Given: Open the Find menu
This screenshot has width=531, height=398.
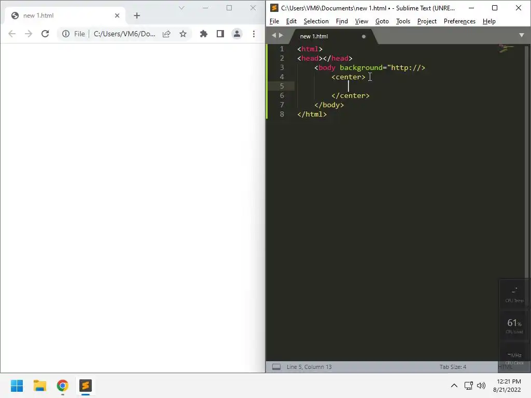Looking at the screenshot, I should click(342, 21).
